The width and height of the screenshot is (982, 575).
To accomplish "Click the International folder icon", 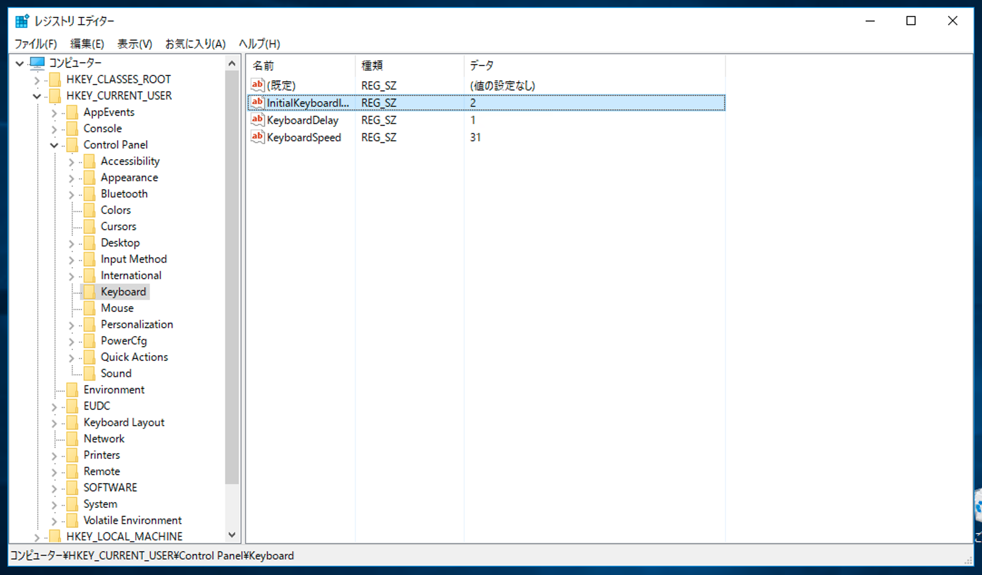I will coord(89,275).
